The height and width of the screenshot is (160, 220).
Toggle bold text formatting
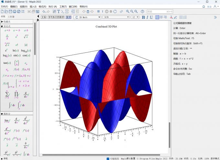click(x=143, y=17)
